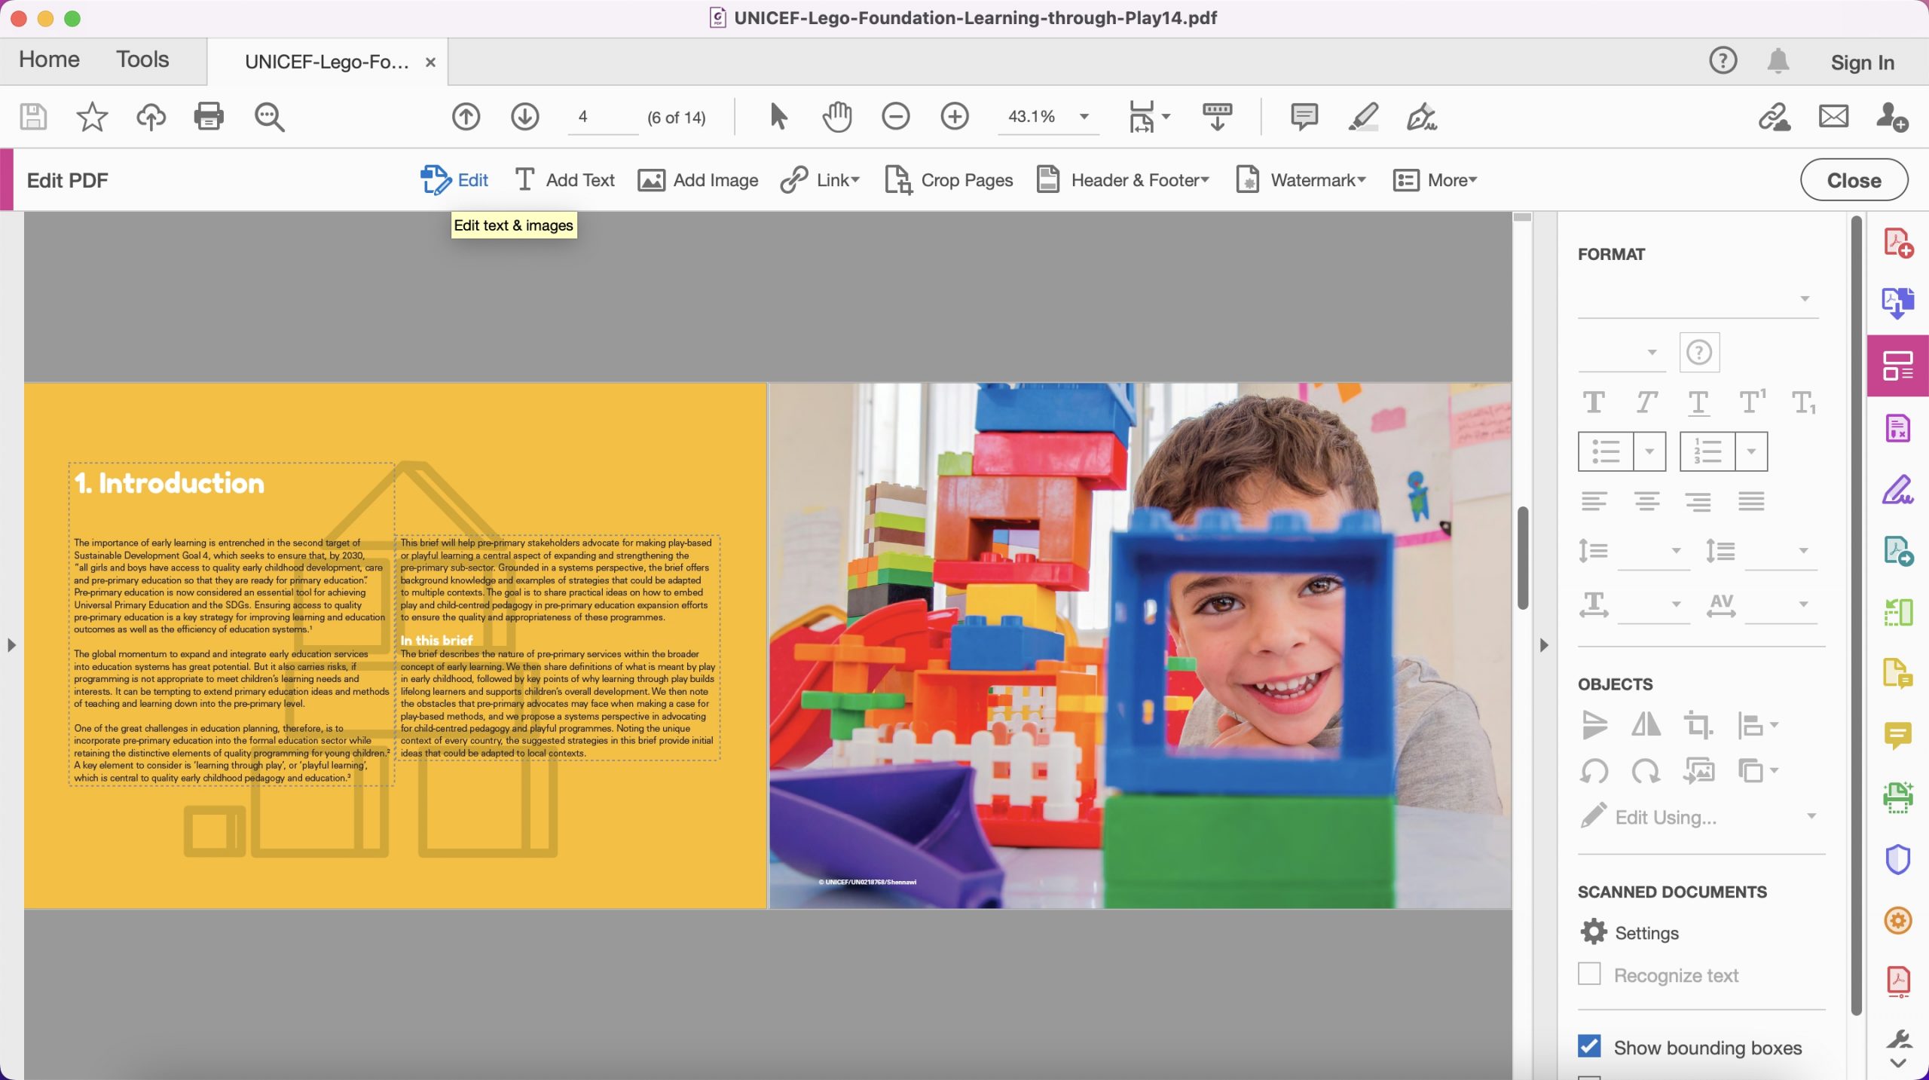Screen dimensions: 1929x1080
Task: Close the Edit PDF toolbar
Action: coord(1852,179)
